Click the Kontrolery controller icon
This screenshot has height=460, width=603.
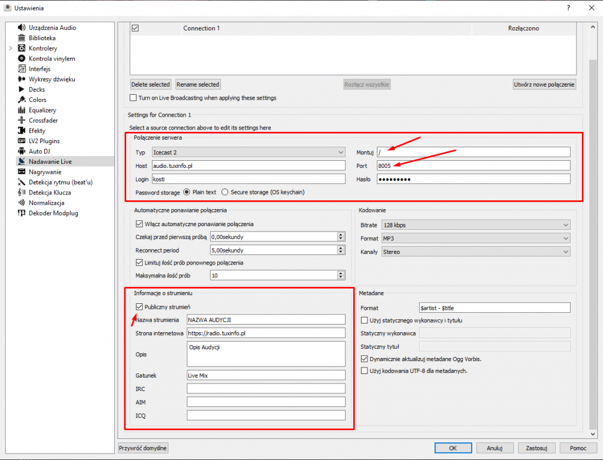(22, 48)
